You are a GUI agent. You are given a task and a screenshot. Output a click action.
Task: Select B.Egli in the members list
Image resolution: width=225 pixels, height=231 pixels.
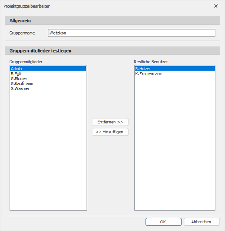(48, 73)
